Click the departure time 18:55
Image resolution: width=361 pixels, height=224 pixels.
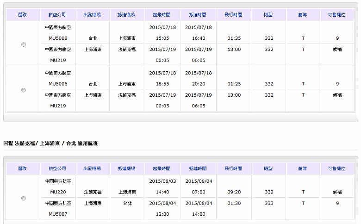[162, 84]
